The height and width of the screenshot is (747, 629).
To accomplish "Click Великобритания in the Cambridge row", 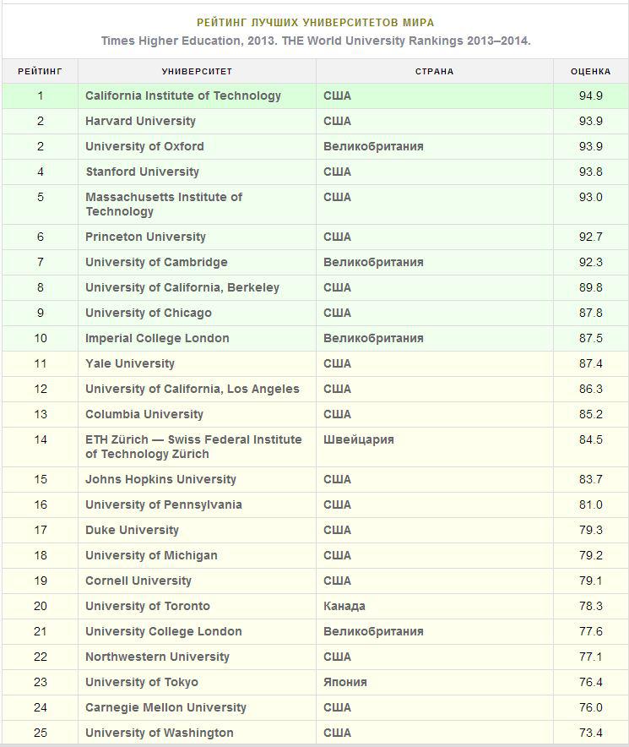I will [x=373, y=262].
